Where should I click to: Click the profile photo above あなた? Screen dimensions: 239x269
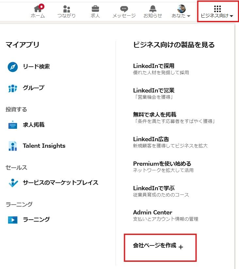pos(181,8)
